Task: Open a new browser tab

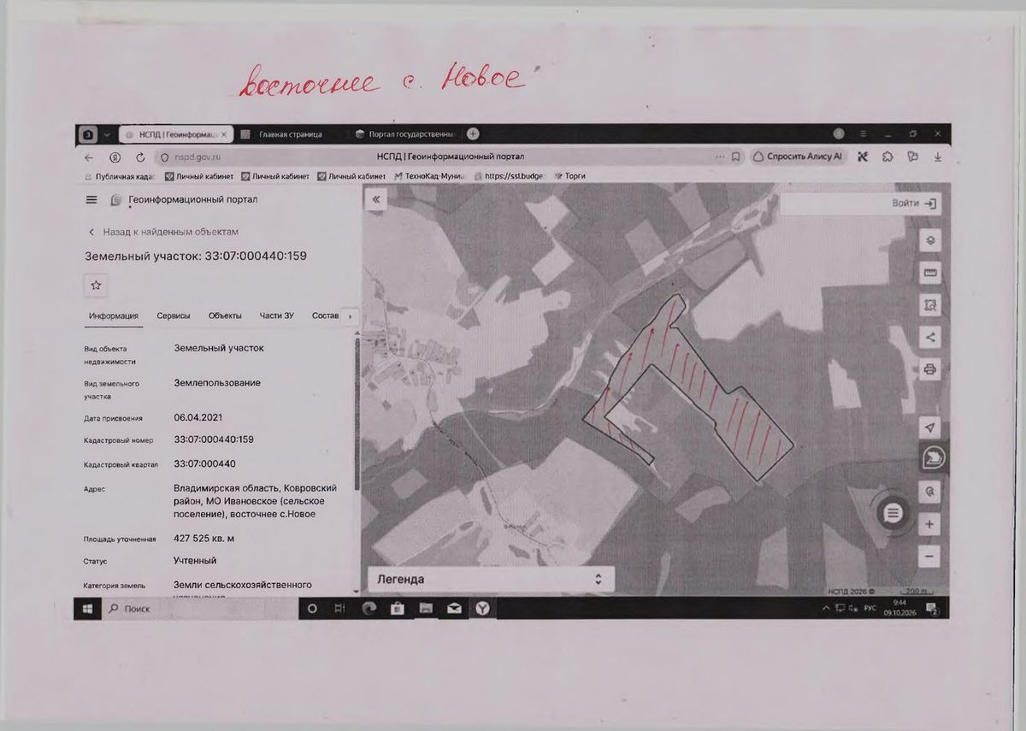Action: (473, 134)
